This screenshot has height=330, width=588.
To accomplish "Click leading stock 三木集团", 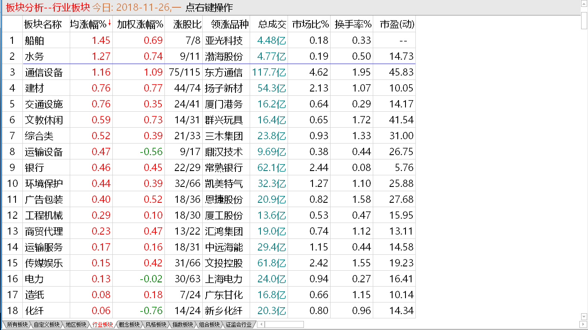I will [x=224, y=136].
